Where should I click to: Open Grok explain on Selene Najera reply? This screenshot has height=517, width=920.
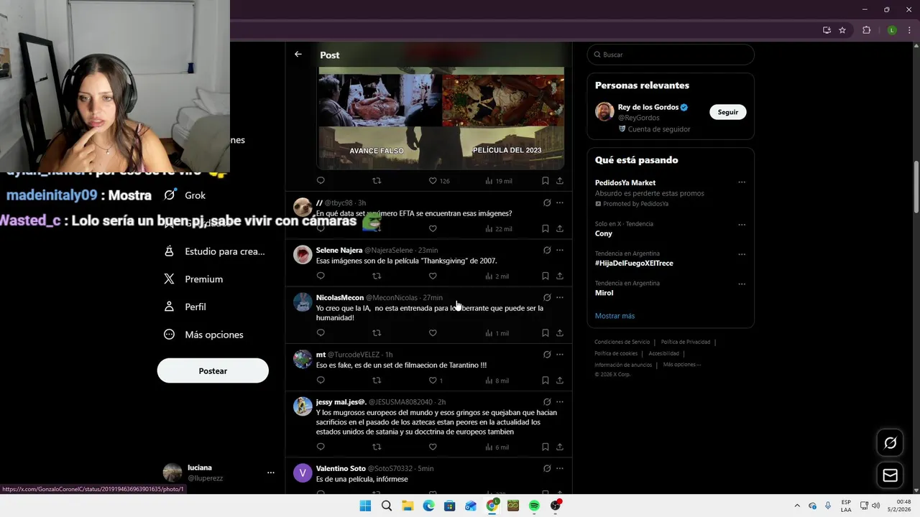pyautogui.click(x=547, y=250)
